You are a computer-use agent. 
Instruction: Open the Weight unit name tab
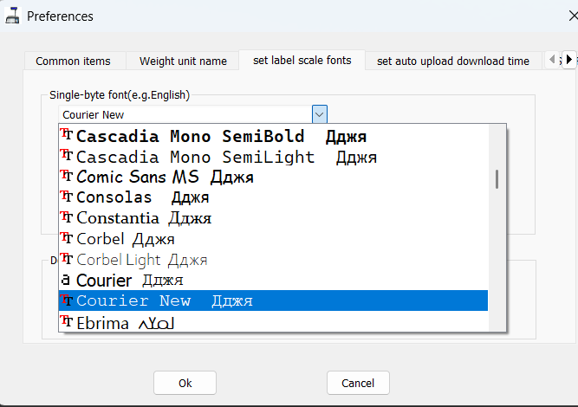click(x=183, y=61)
